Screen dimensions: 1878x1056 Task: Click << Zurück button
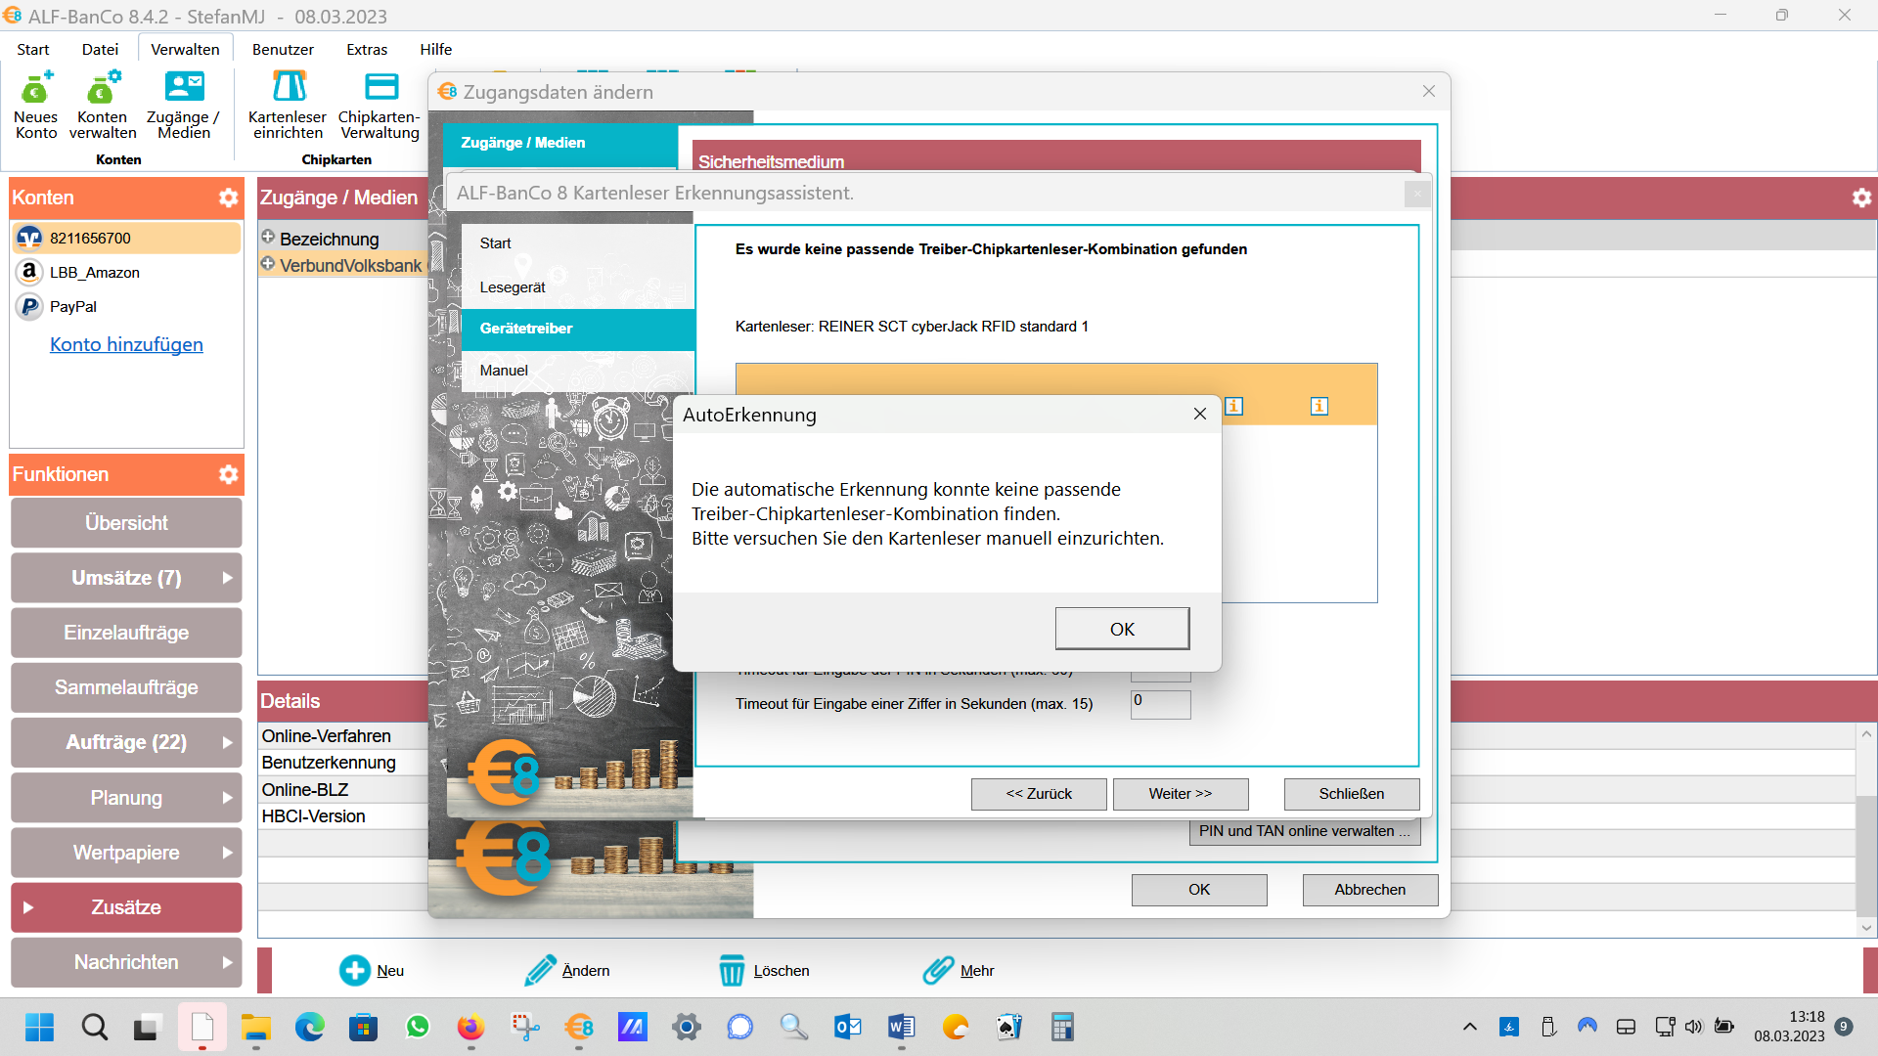click(x=1039, y=794)
